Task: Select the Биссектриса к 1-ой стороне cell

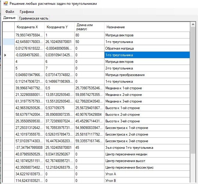Action: [147, 128]
